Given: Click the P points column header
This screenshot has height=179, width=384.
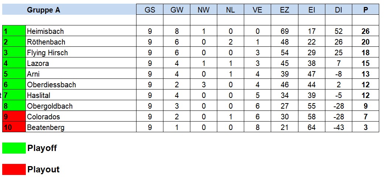Looking at the screenshot, I should 366,10.
